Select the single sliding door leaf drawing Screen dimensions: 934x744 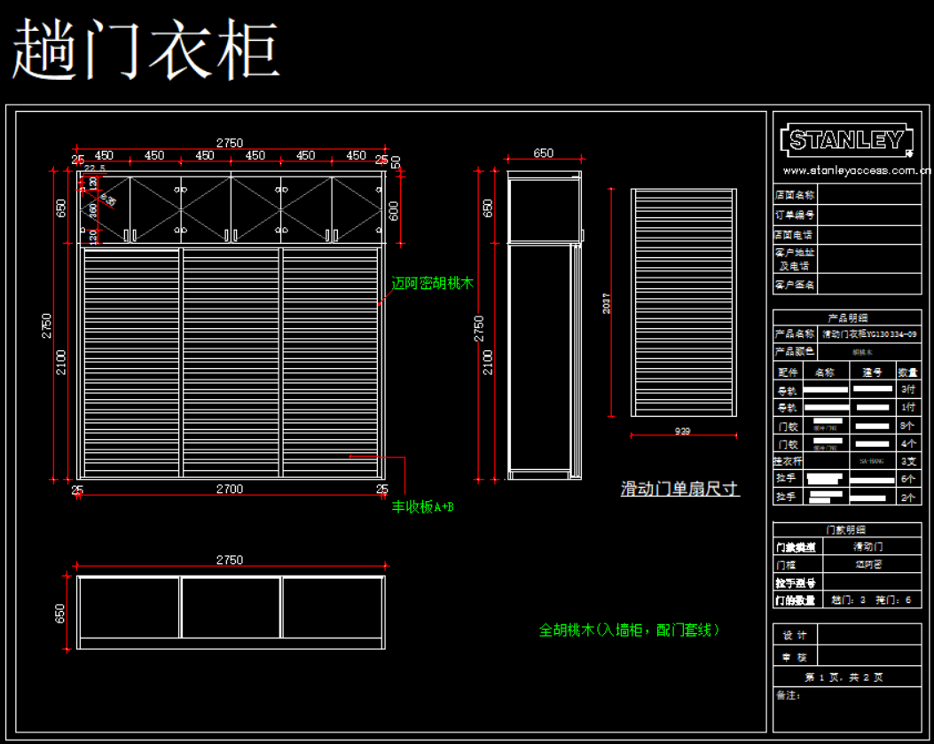tap(683, 302)
